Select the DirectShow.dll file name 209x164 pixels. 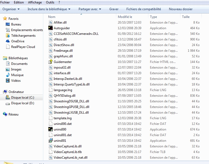pyautogui.click(x=64, y=45)
